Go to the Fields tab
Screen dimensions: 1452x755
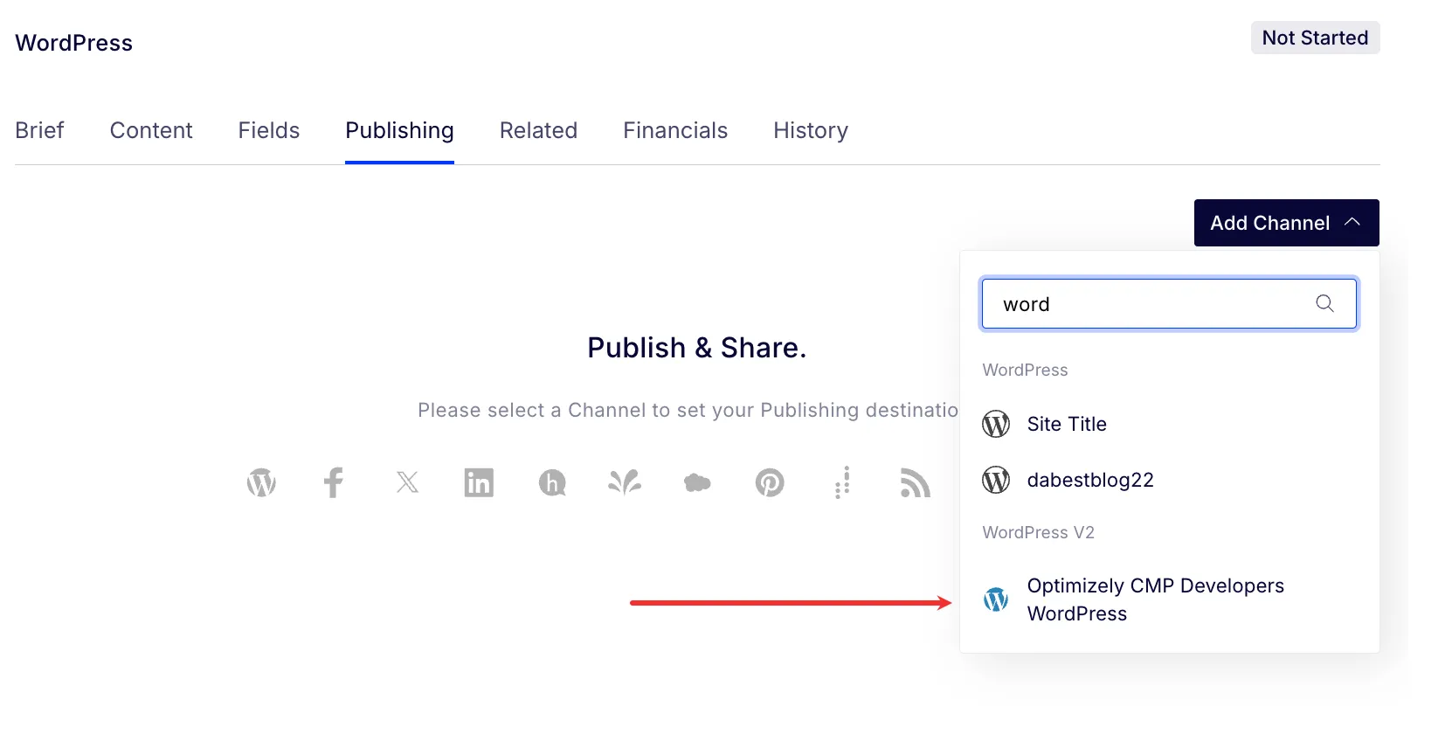[269, 130]
